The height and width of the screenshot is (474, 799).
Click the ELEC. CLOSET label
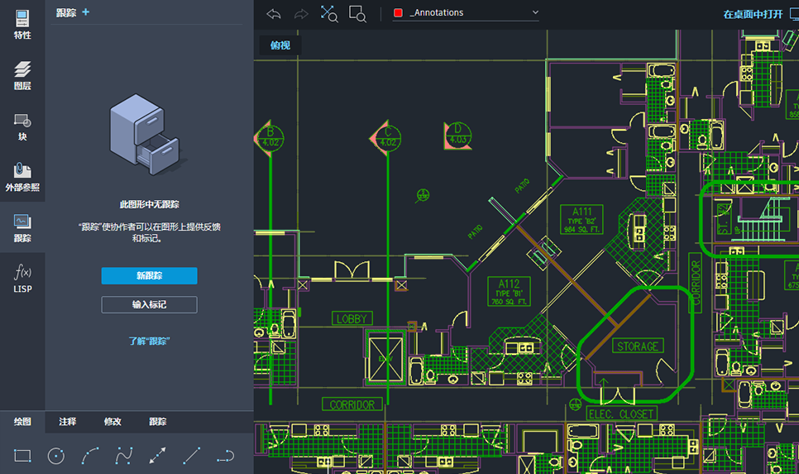coord(621,414)
